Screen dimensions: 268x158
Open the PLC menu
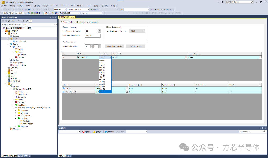coord(73,6)
